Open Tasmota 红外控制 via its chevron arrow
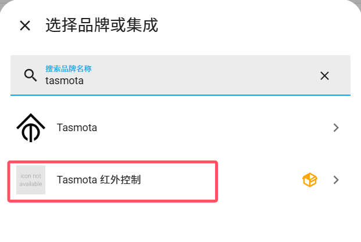 point(336,180)
